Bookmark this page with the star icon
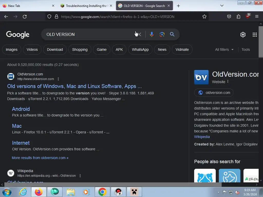Image resolution: width=263 pixels, height=197 pixels. tap(204, 16)
